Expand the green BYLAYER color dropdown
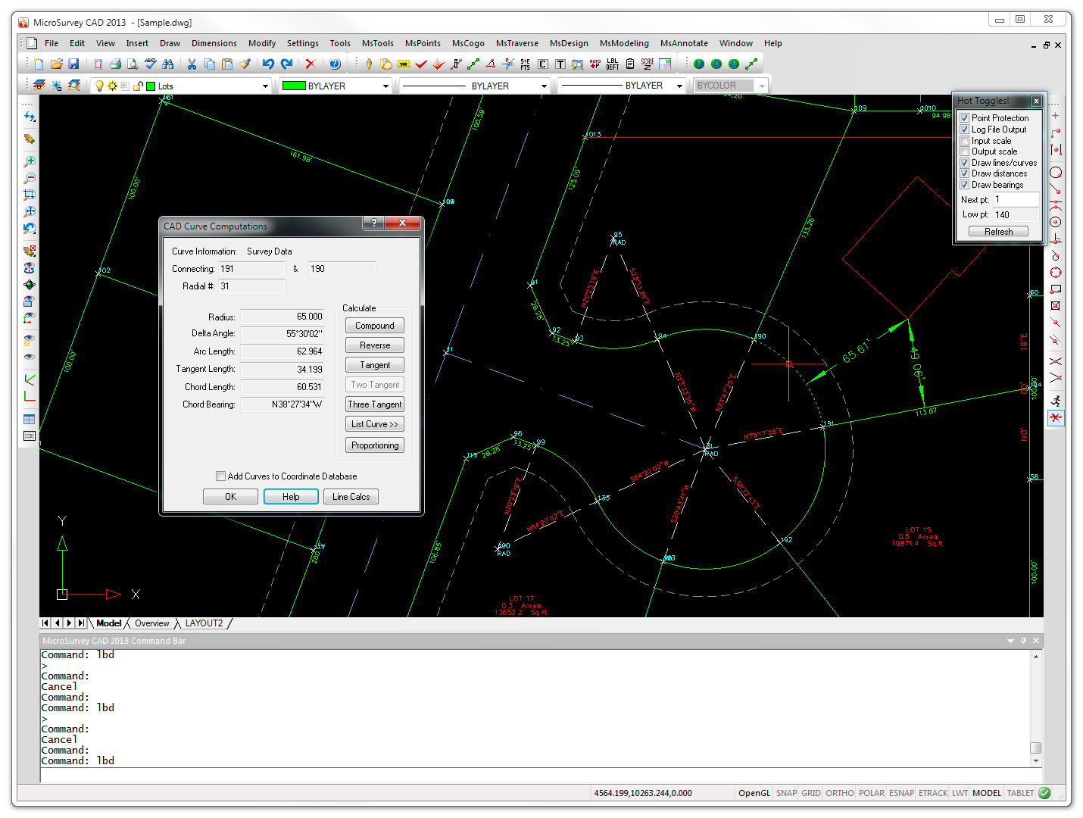Viewport: 1083px width, 818px height. tap(385, 86)
